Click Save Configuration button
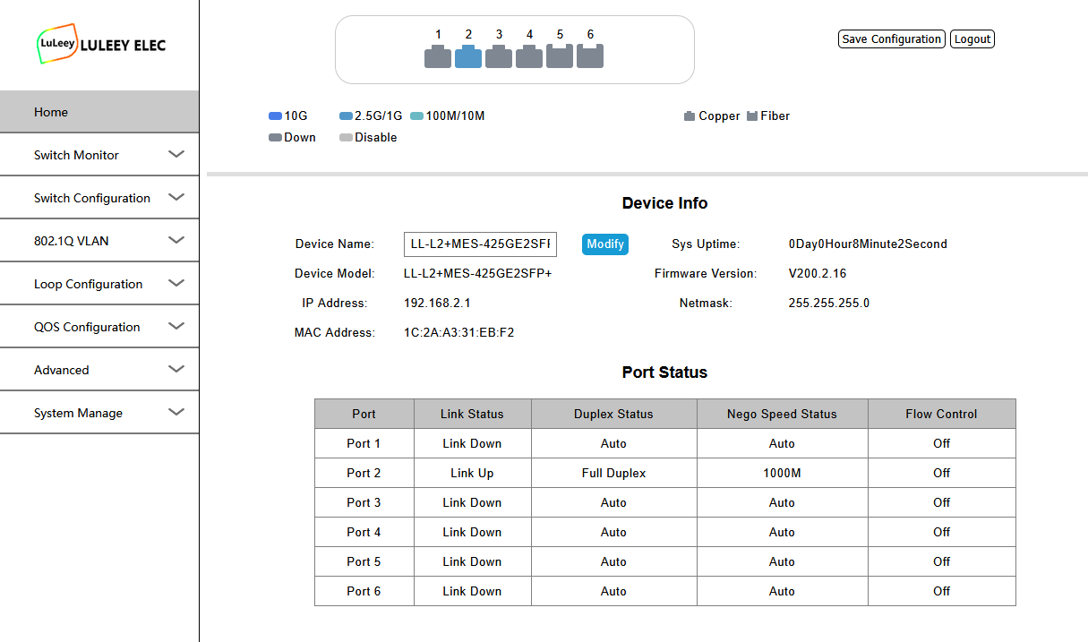This screenshot has height=642, width=1088. tap(892, 39)
